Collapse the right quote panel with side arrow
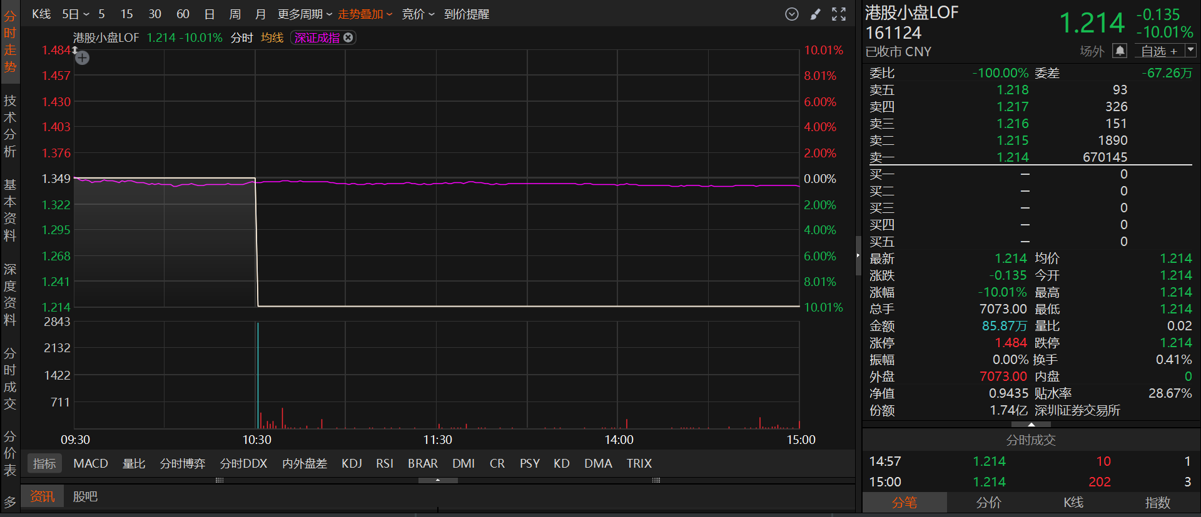 858,255
